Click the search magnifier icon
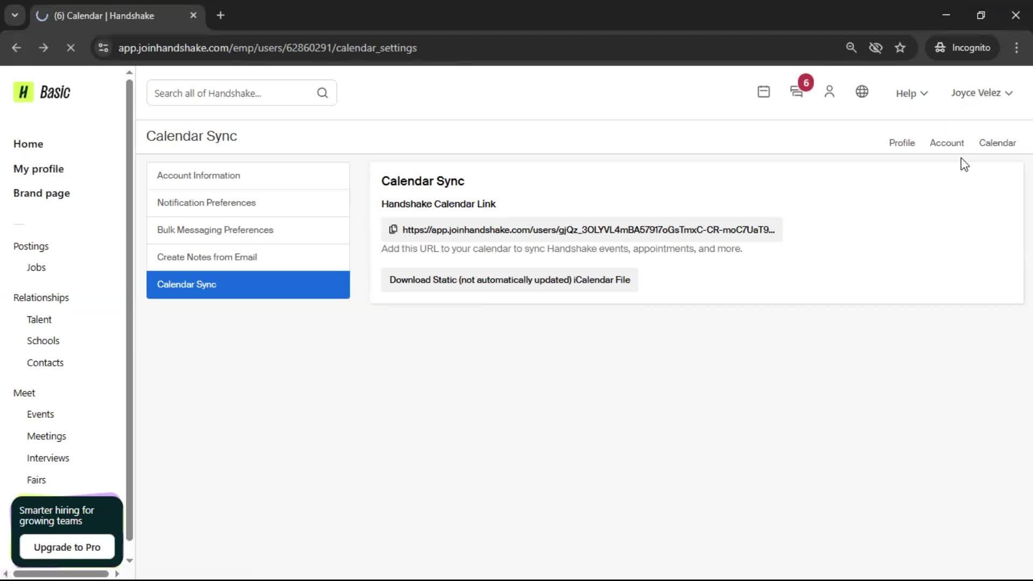Viewport: 1033px width, 581px height. pos(322,93)
